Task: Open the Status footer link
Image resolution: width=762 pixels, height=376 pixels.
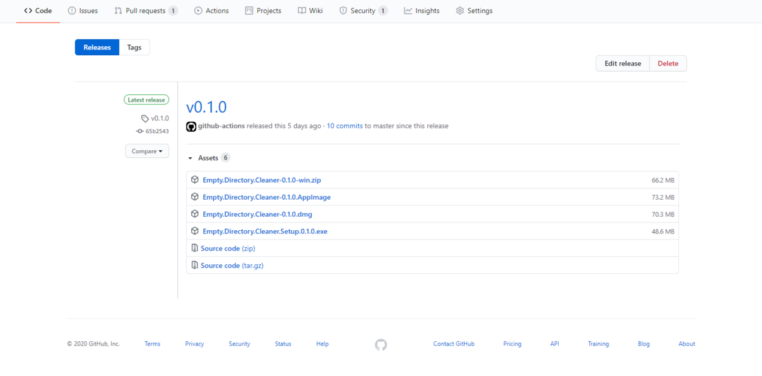Action: coord(283,344)
